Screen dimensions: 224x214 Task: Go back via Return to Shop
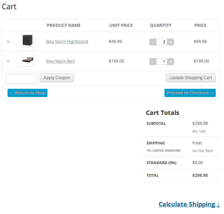pyautogui.click(x=28, y=93)
